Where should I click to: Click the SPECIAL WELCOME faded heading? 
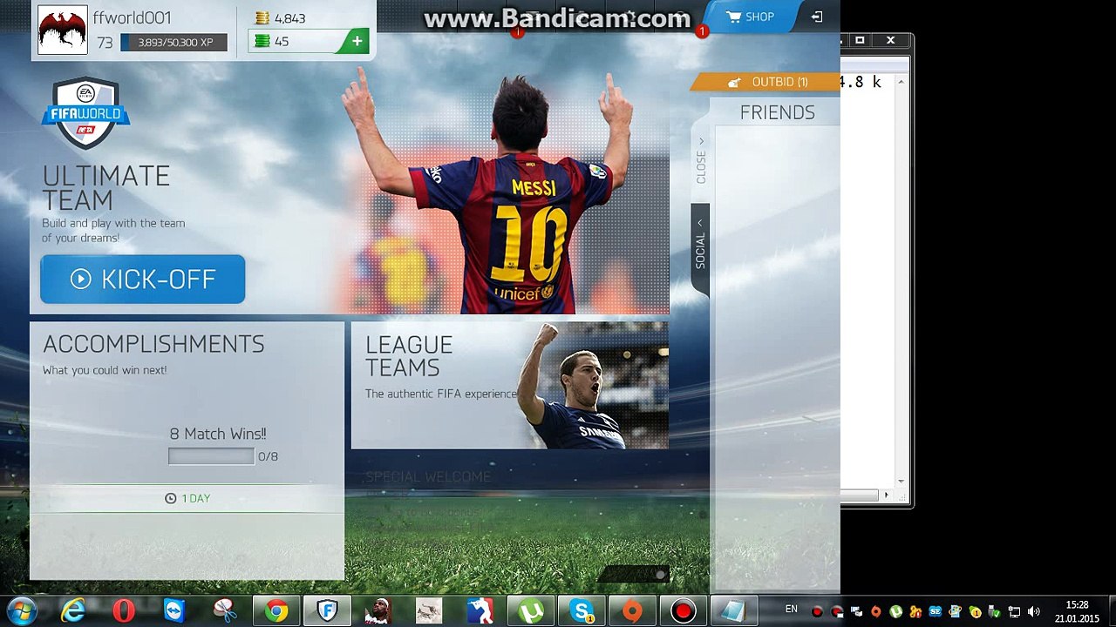coord(428,476)
